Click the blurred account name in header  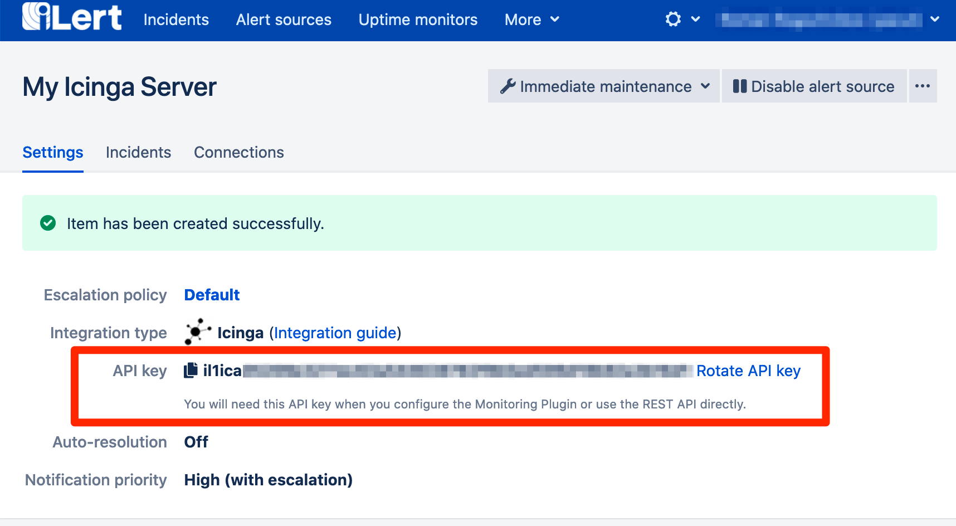click(x=819, y=20)
